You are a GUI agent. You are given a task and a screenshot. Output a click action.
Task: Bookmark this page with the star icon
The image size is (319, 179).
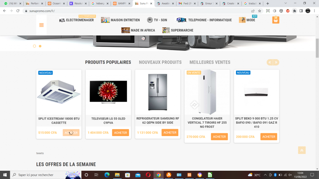tap(260, 11)
